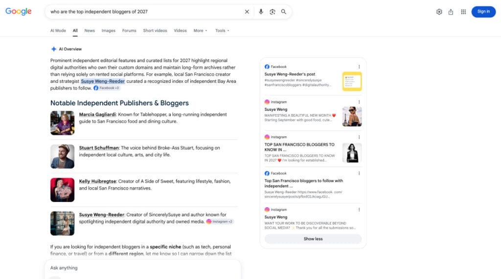
Task: Open options menu for WANT YOUR WORK TO BE DISCOVERABLE card
Action: tap(359, 210)
